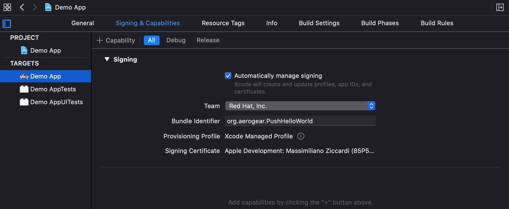
Task: Click the PROJECT sidebar header
Action: coord(25,38)
